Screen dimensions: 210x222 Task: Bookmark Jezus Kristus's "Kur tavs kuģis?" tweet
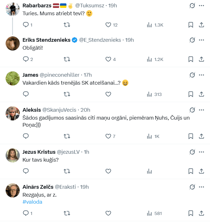pos(191,171)
